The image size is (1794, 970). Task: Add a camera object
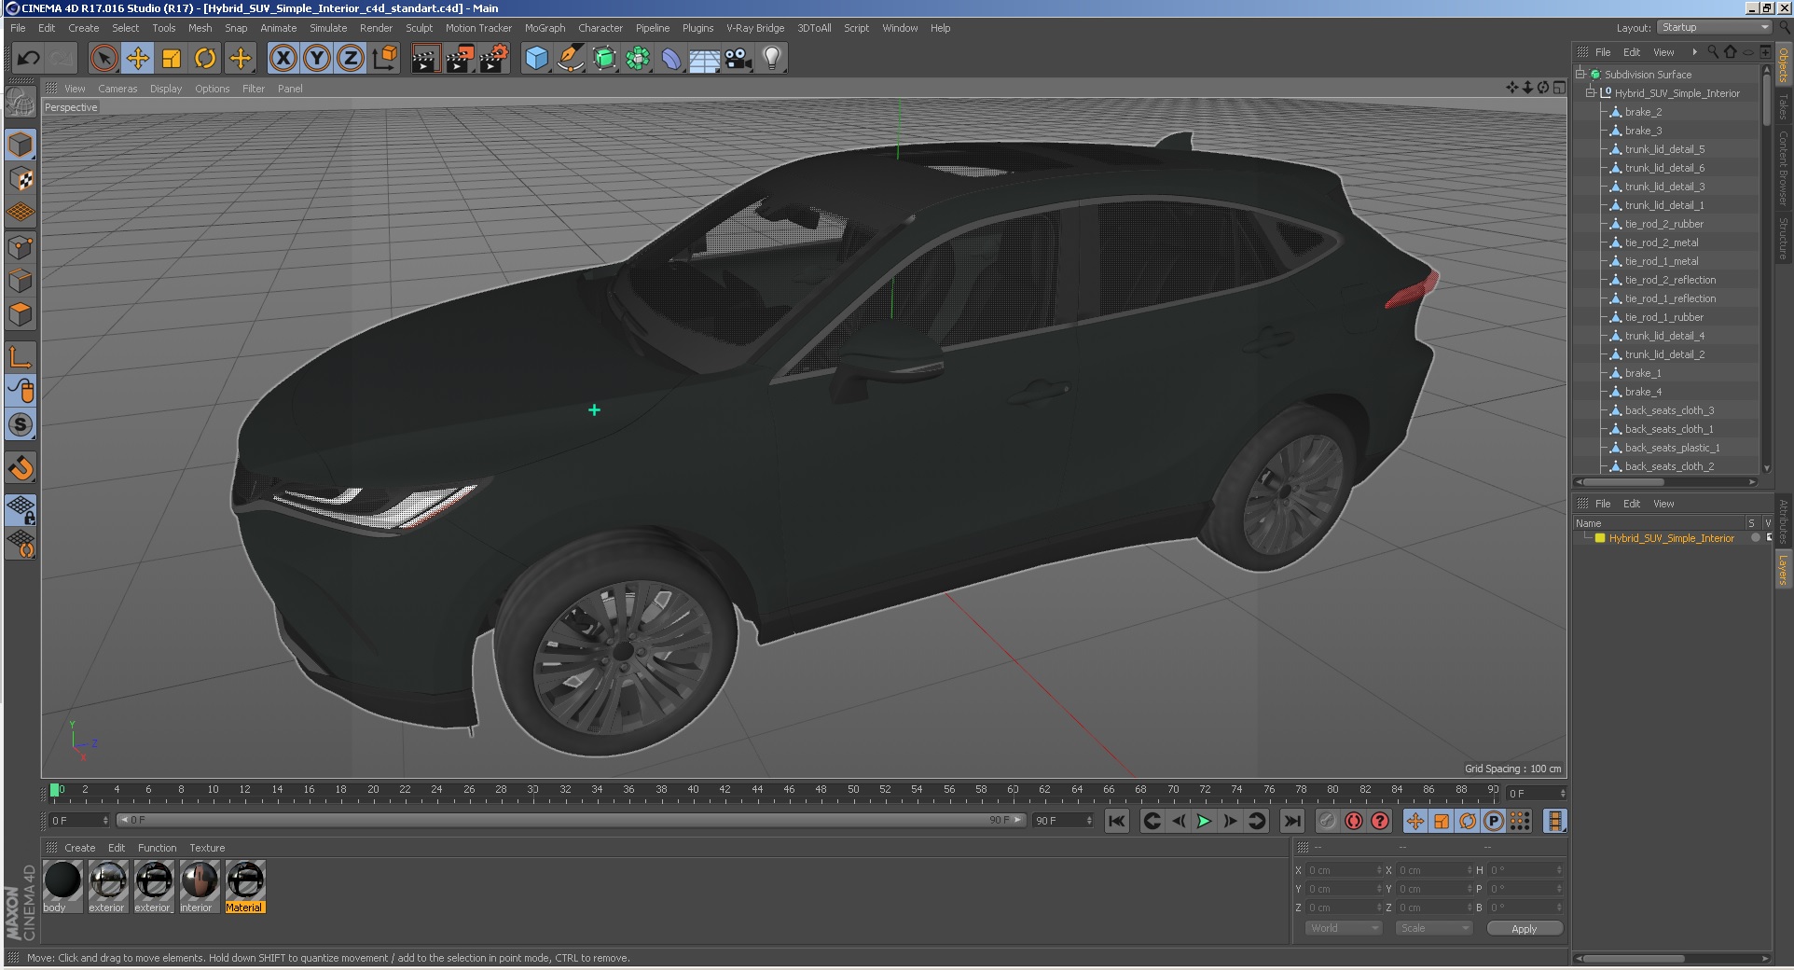click(738, 59)
